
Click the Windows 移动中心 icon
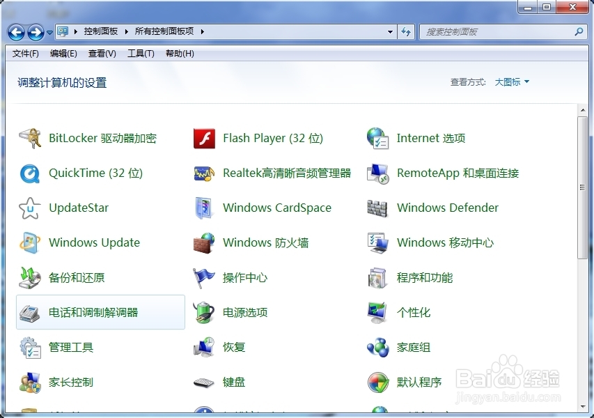click(x=377, y=243)
